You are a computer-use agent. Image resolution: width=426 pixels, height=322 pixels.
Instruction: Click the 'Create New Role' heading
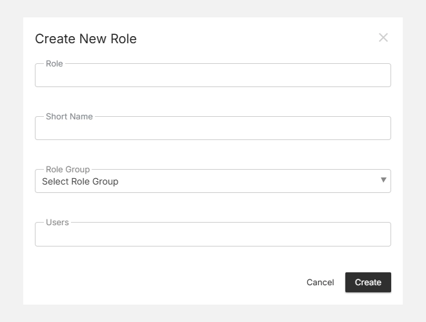[86, 39]
